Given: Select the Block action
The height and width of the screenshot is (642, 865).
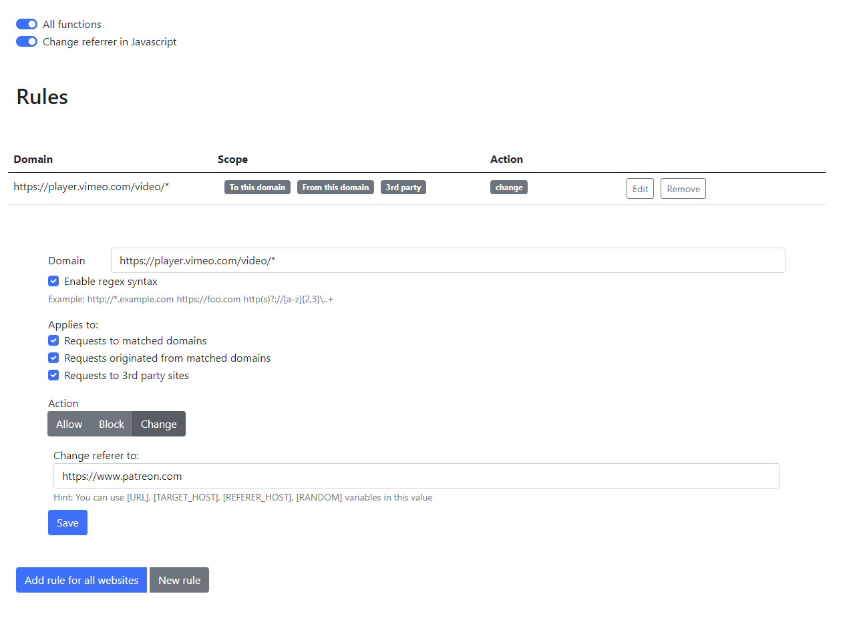Looking at the screenshot, I should pos(112,424).
